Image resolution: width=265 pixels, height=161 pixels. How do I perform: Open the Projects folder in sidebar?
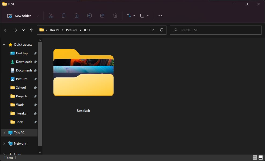22,96
